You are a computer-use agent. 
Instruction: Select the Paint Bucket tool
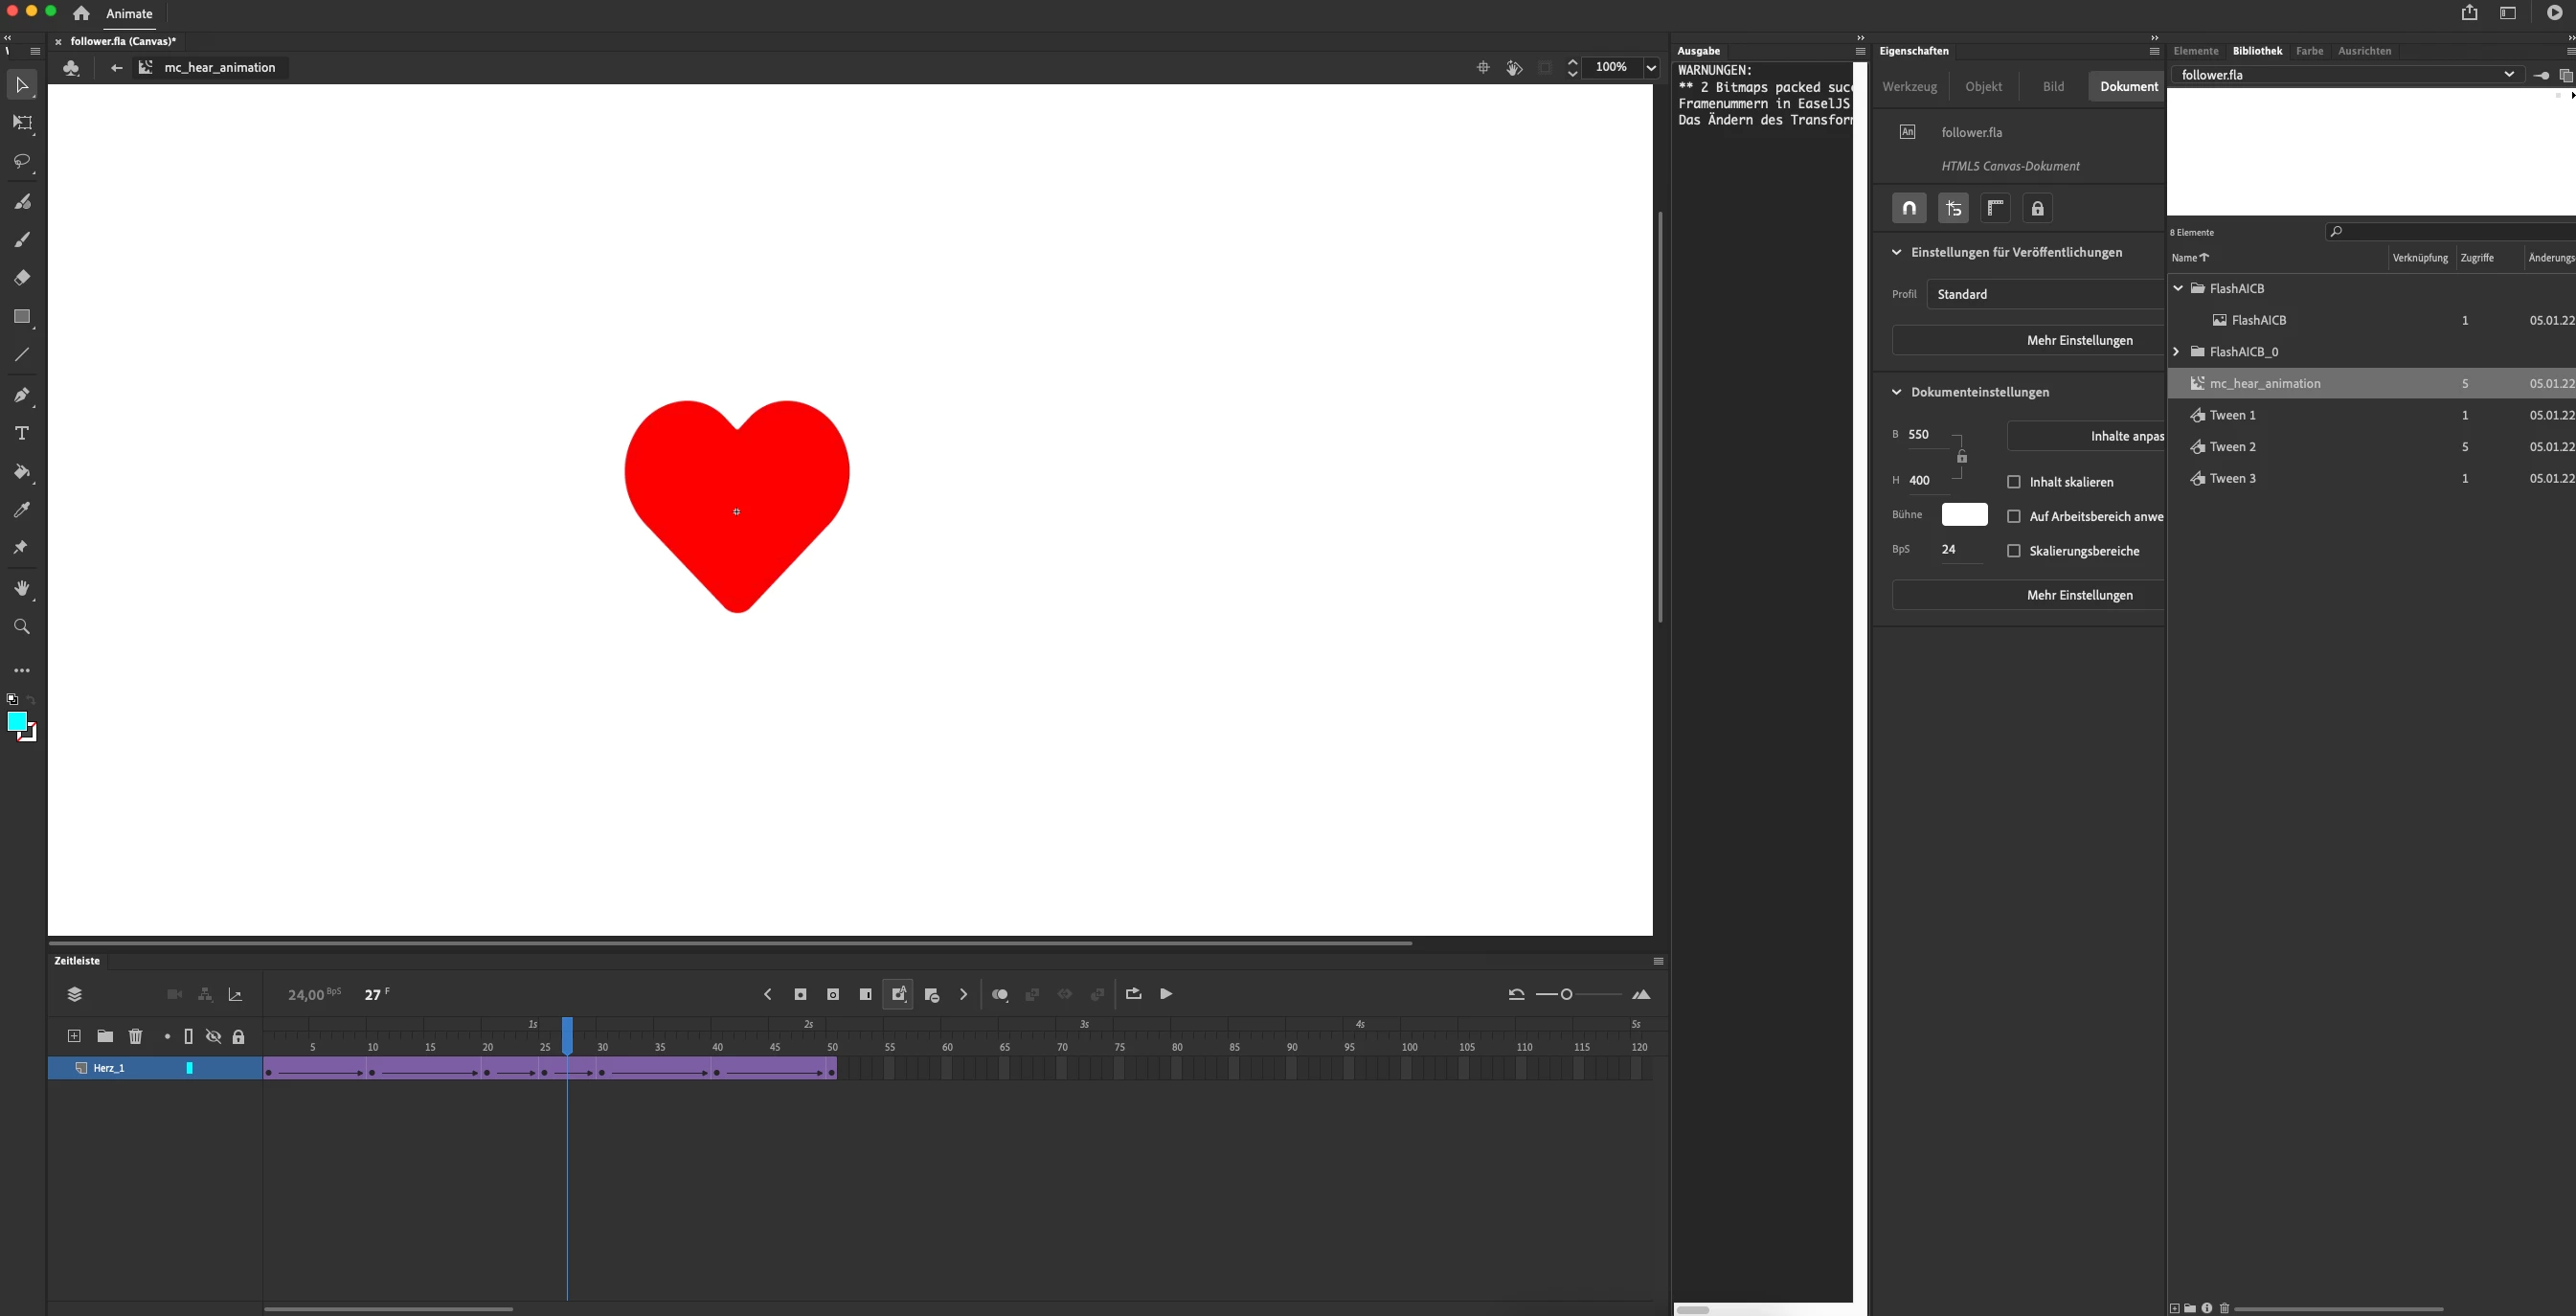tap(22, 471)
